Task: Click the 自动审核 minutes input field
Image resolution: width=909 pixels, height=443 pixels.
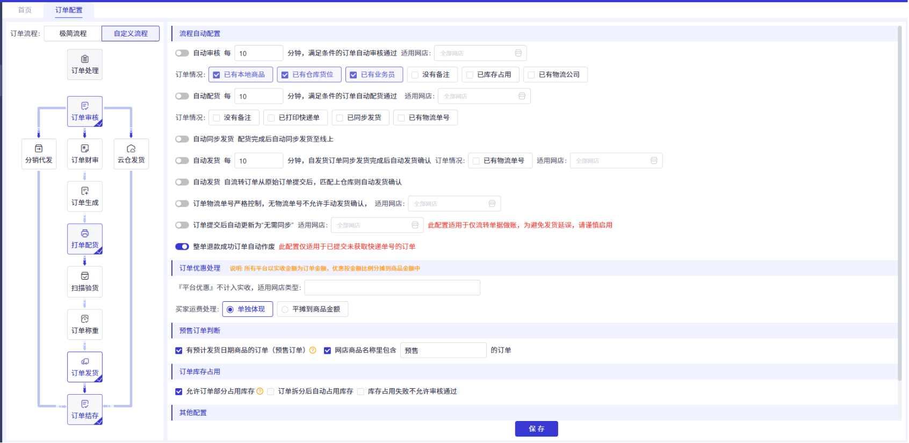Action: pos(258,53)
